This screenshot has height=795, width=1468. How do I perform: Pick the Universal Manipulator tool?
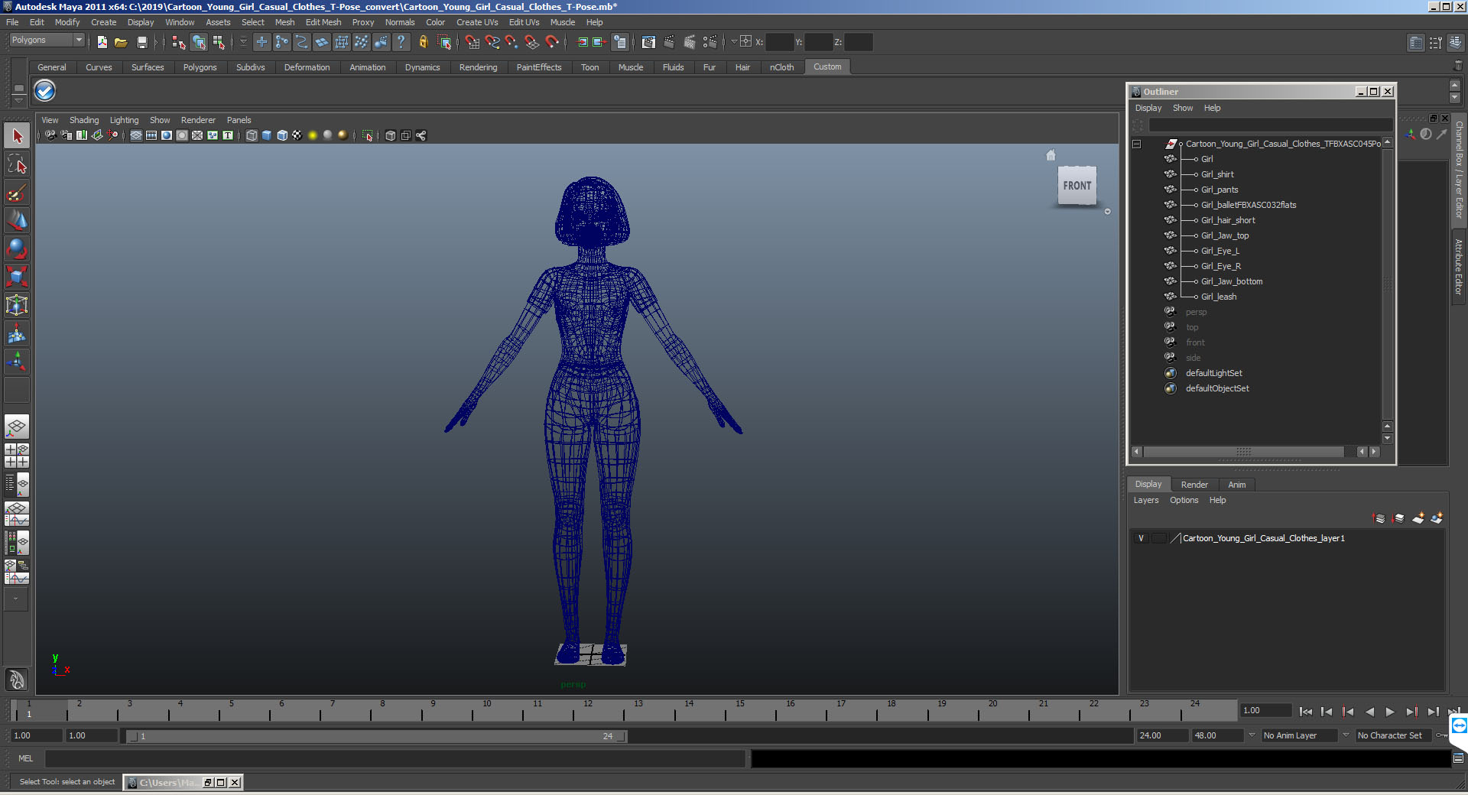[17, 305]
